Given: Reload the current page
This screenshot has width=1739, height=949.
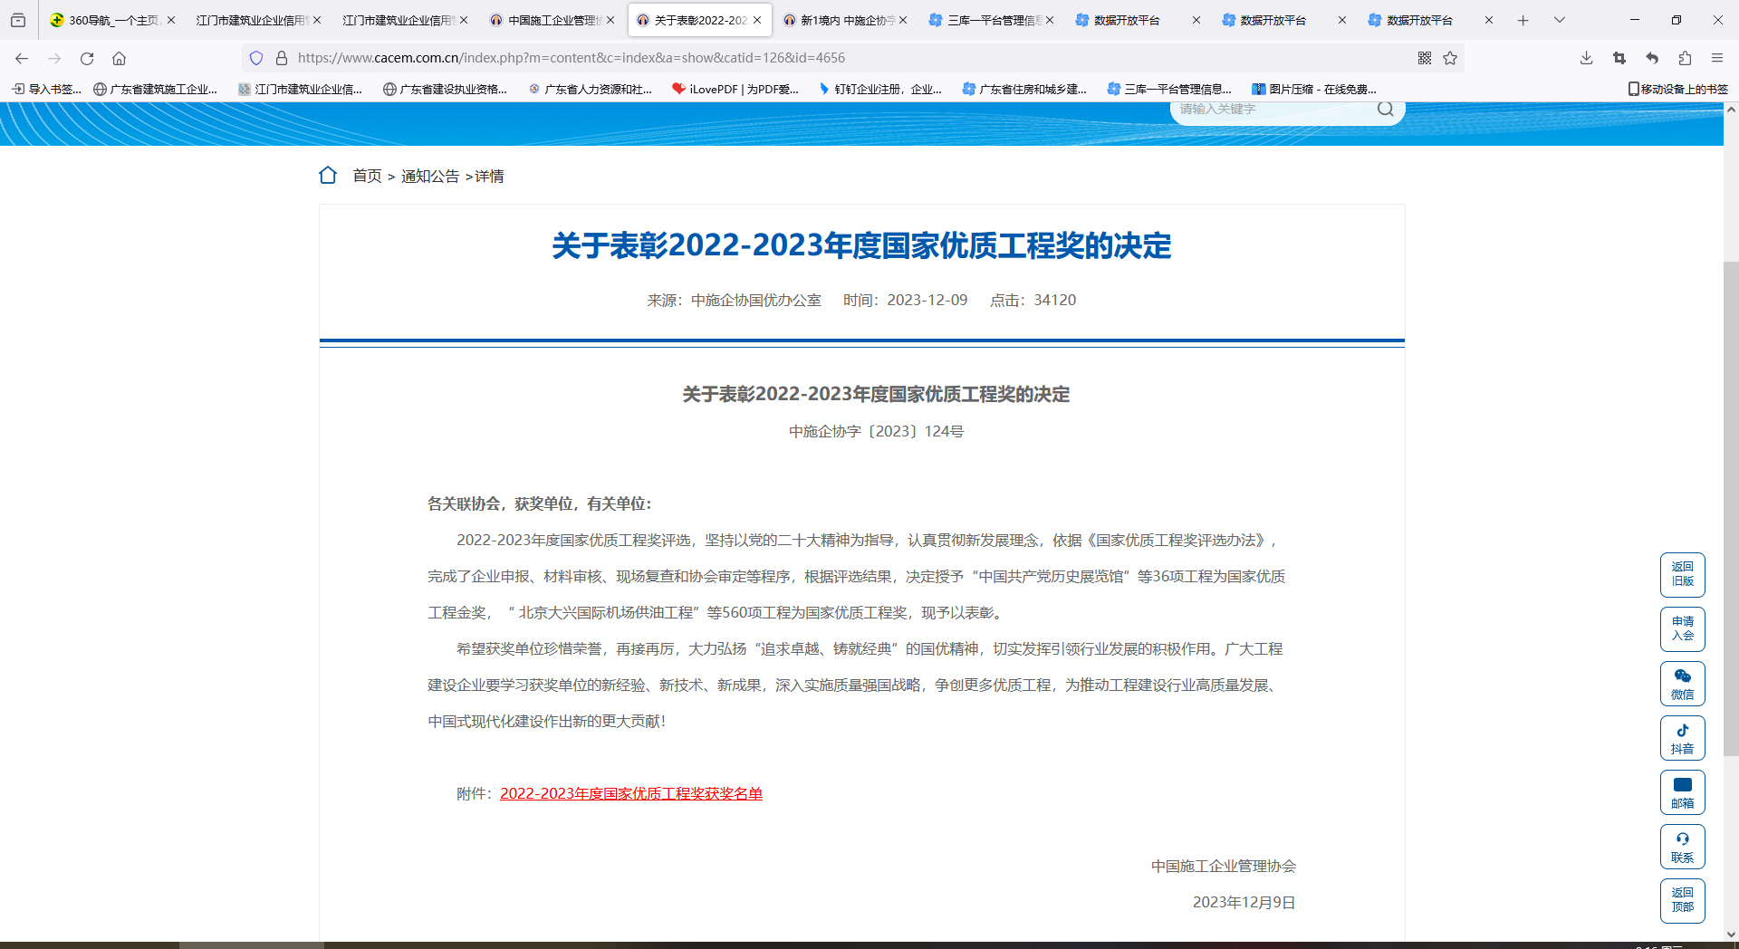Looking at the screenshot, I should 87,58.
